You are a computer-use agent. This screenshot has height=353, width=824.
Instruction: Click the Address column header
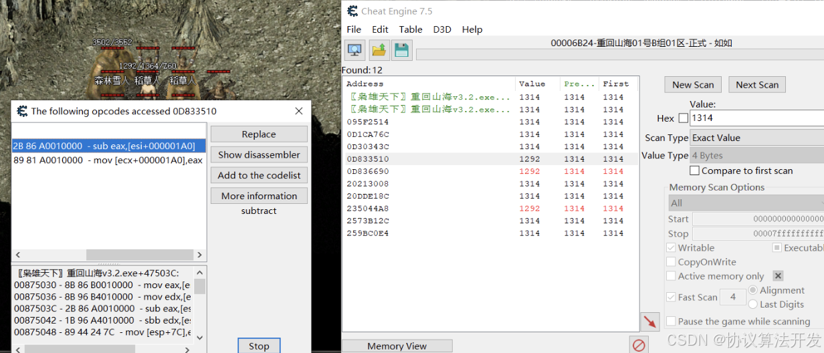429,84
